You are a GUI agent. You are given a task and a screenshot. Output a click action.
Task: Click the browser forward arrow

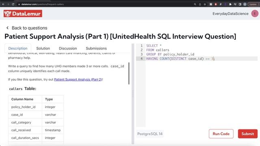click(8, 4)
